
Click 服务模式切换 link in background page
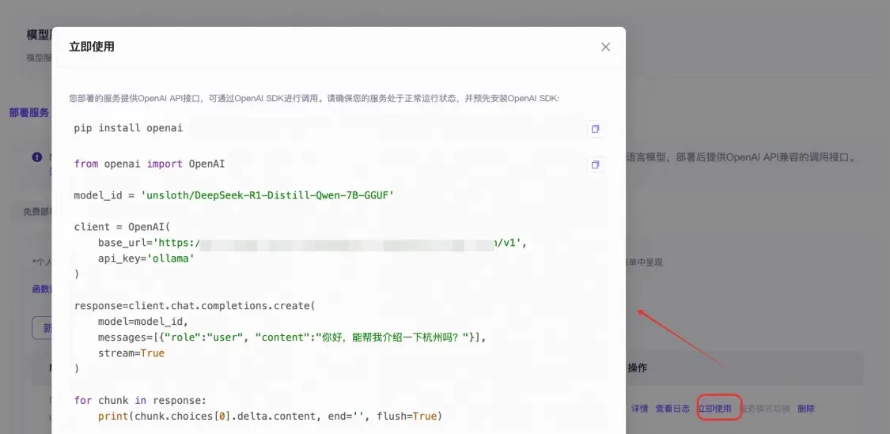764,409
